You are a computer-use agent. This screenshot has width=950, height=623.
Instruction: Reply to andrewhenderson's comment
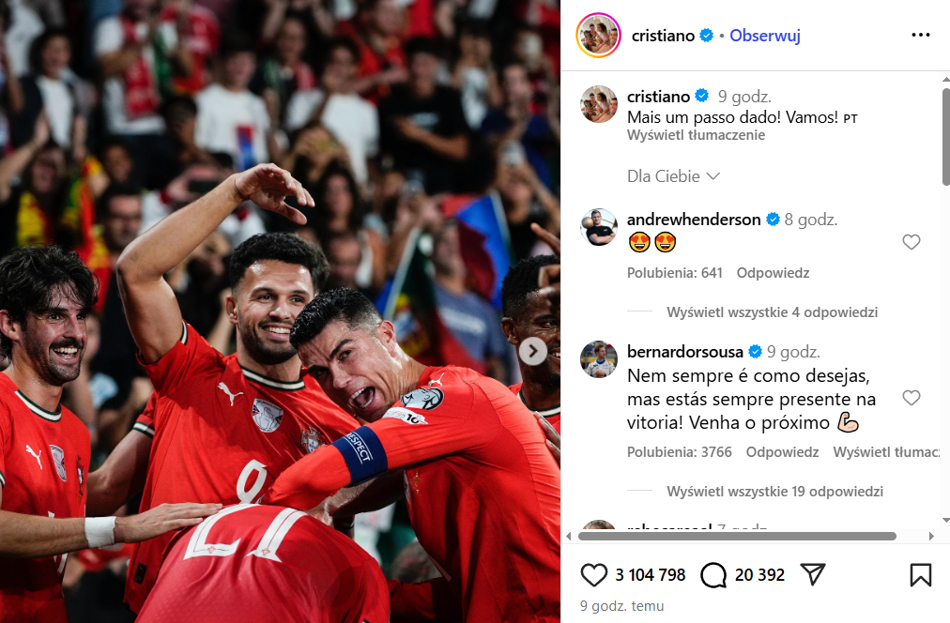coord(773,273)
